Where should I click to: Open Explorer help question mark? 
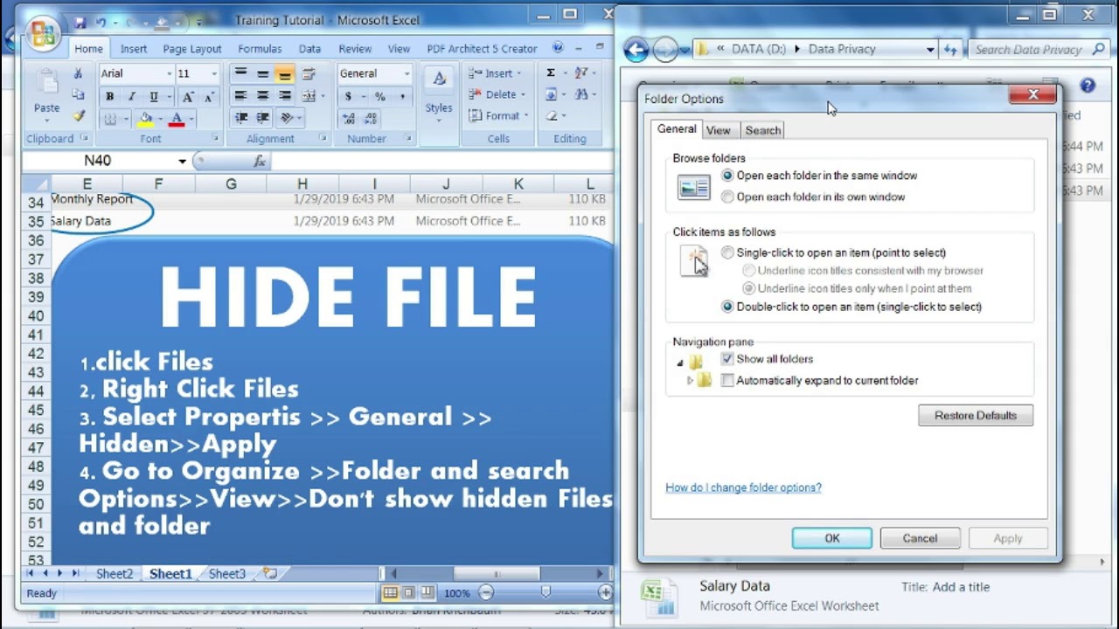tap(1088, 86)
